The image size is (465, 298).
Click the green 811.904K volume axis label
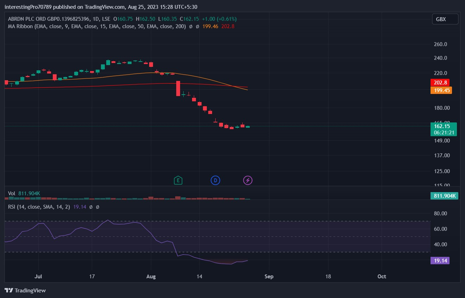click(444, 196)
